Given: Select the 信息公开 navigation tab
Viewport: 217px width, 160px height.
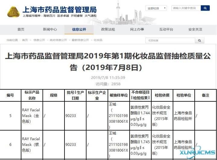Looking at the screenshot, I should coord(79,29).
